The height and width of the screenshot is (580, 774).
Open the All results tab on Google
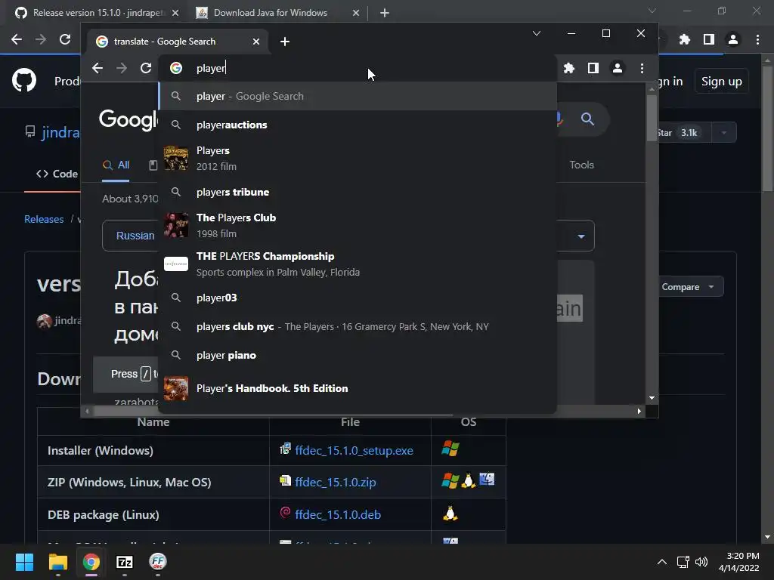coord(116,165)
